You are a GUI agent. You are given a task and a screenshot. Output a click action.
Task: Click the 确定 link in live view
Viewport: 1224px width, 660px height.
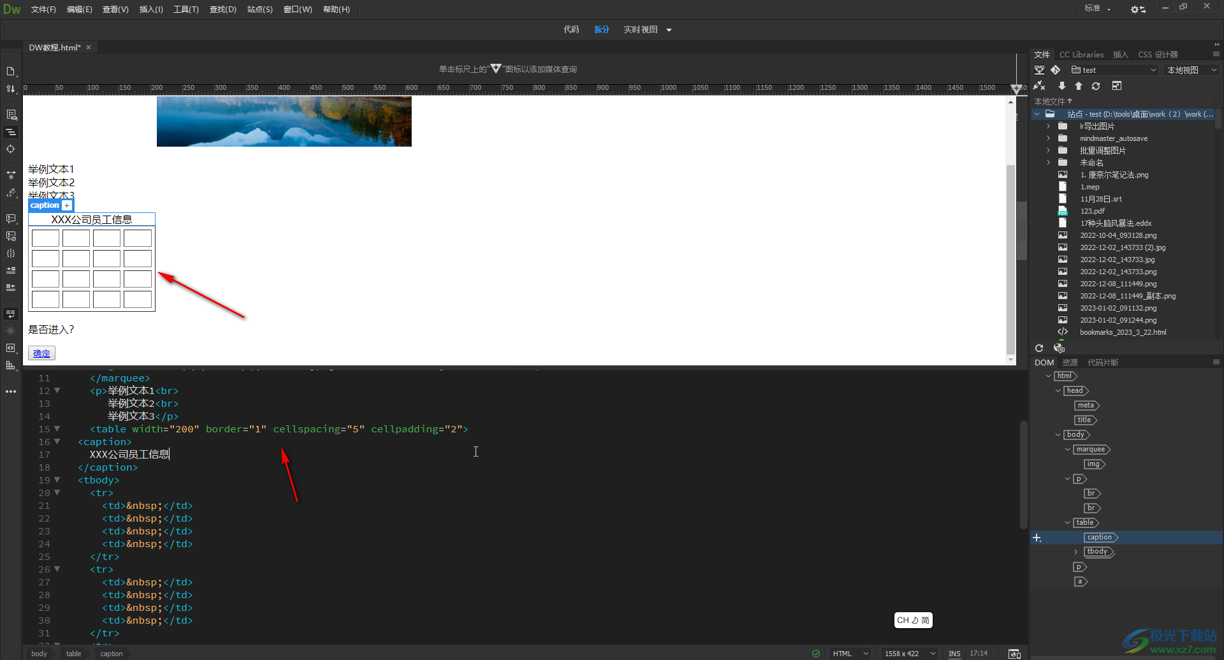click(x=41, y=353)
